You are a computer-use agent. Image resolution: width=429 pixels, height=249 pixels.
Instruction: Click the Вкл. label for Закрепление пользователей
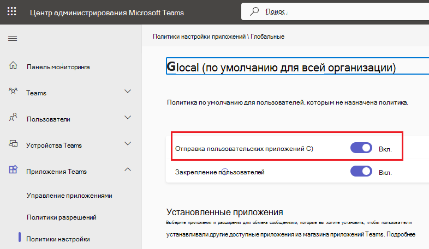(385, 173)
